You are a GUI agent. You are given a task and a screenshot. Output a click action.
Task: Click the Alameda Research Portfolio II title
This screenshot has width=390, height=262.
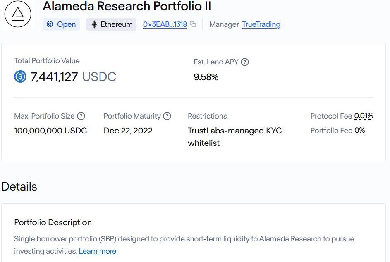(x=127, y=7)
